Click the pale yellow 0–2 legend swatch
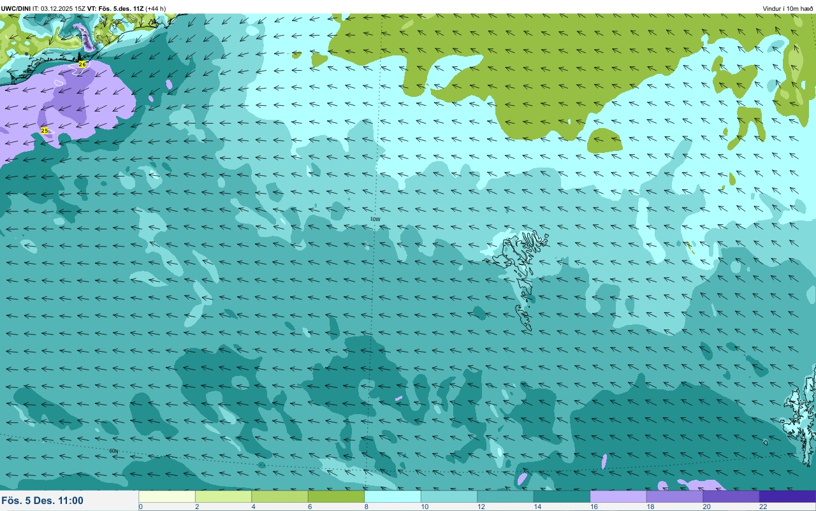Viewport: 816px width, 511px height. 167,496
